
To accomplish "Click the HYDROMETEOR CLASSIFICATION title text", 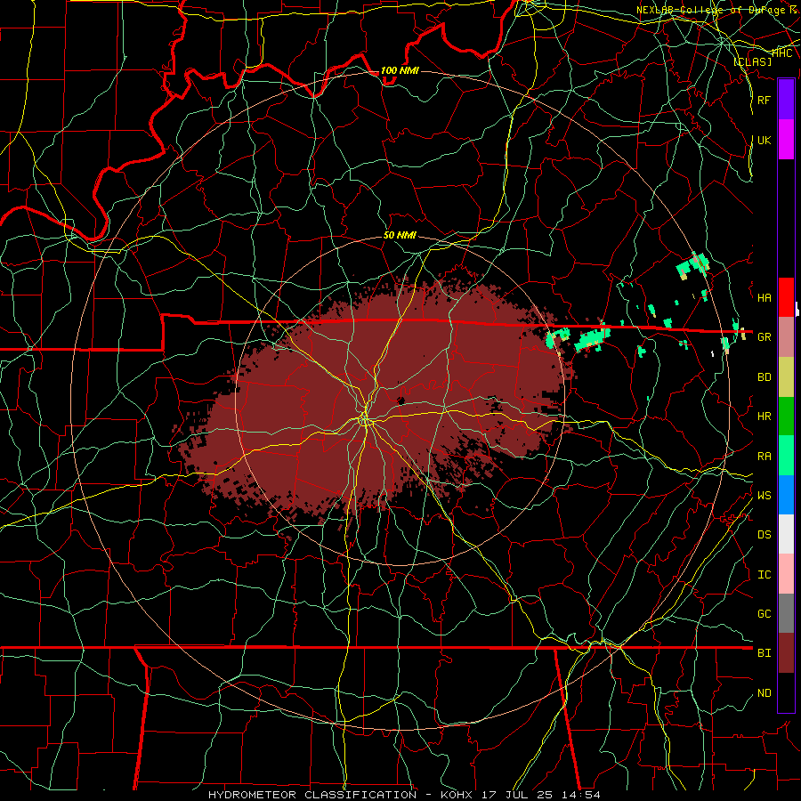I will (x=312, y=795).
